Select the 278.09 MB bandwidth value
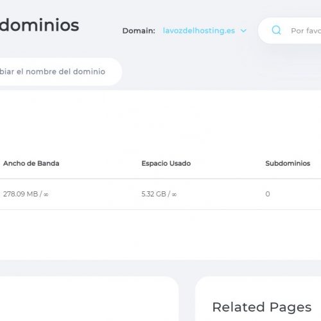Image resolution: width=321 pixels, height=321 pixels. (x=21, y=194)
